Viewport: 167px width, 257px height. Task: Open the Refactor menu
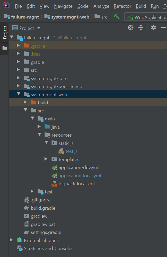122,6
